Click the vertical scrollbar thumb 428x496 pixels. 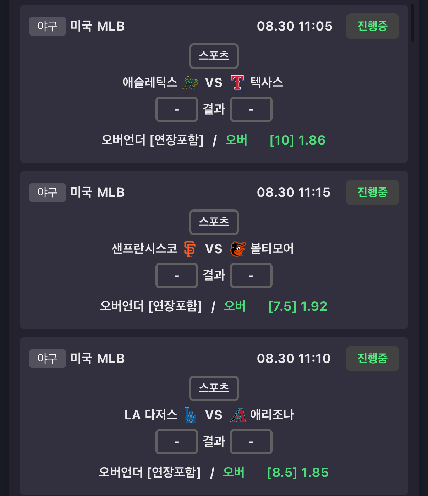pyautogui.click(x=412, y=23)
